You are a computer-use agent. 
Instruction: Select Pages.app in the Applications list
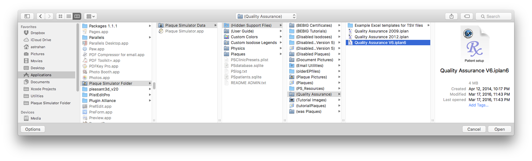point(99,32)
